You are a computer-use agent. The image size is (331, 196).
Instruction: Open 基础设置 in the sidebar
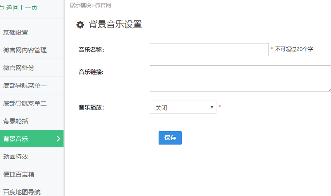click(x=16, y=32)
